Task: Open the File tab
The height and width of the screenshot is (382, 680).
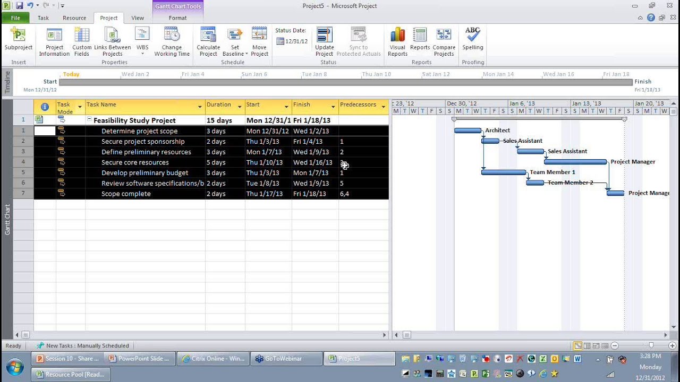Action: (x=15, y=18)
